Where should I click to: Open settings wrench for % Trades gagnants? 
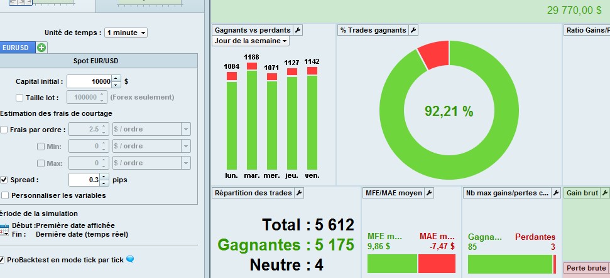(413, 30)
